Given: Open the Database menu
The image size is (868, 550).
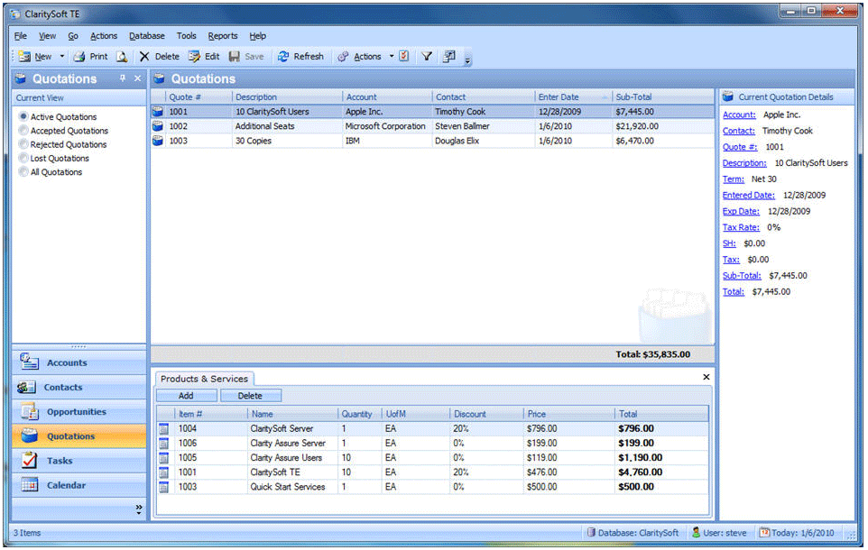Looking at the screenshot, I should click(x=146, y=36).
